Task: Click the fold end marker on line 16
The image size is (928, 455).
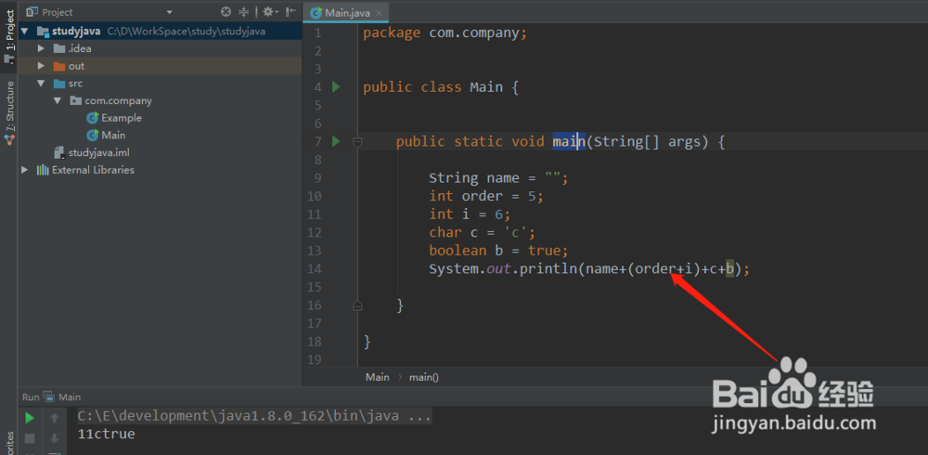Action: point(357,305)
